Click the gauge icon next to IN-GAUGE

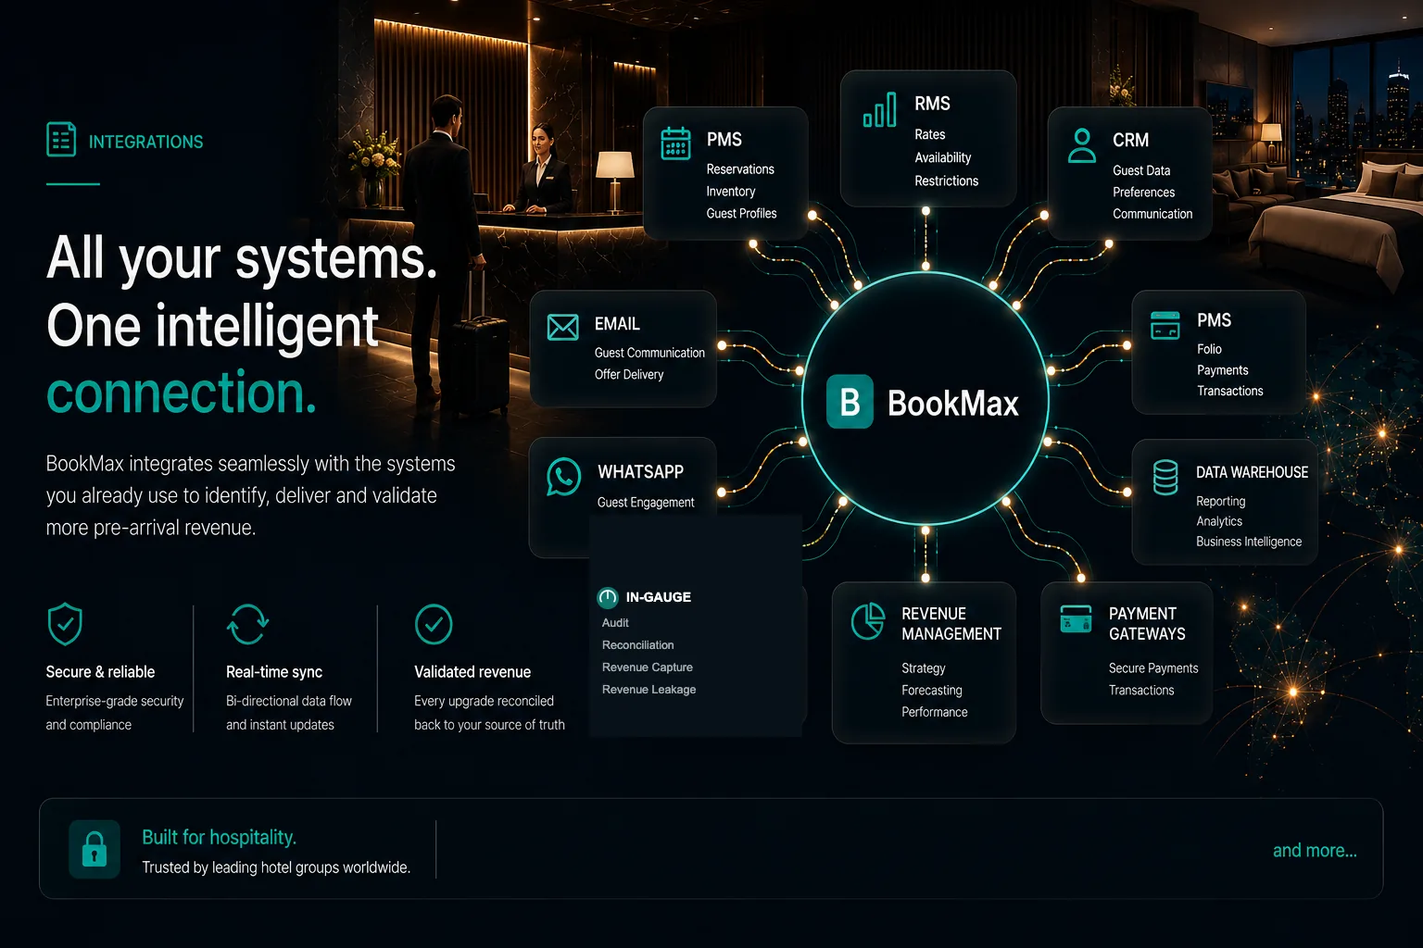point(608,597)
